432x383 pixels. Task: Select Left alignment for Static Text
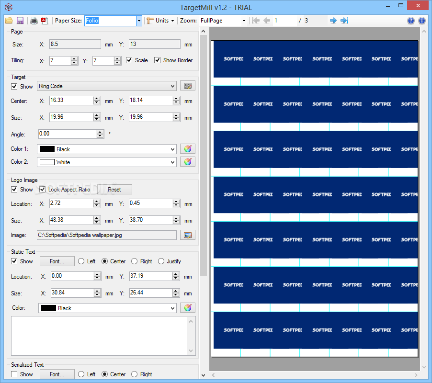(81, 261)
